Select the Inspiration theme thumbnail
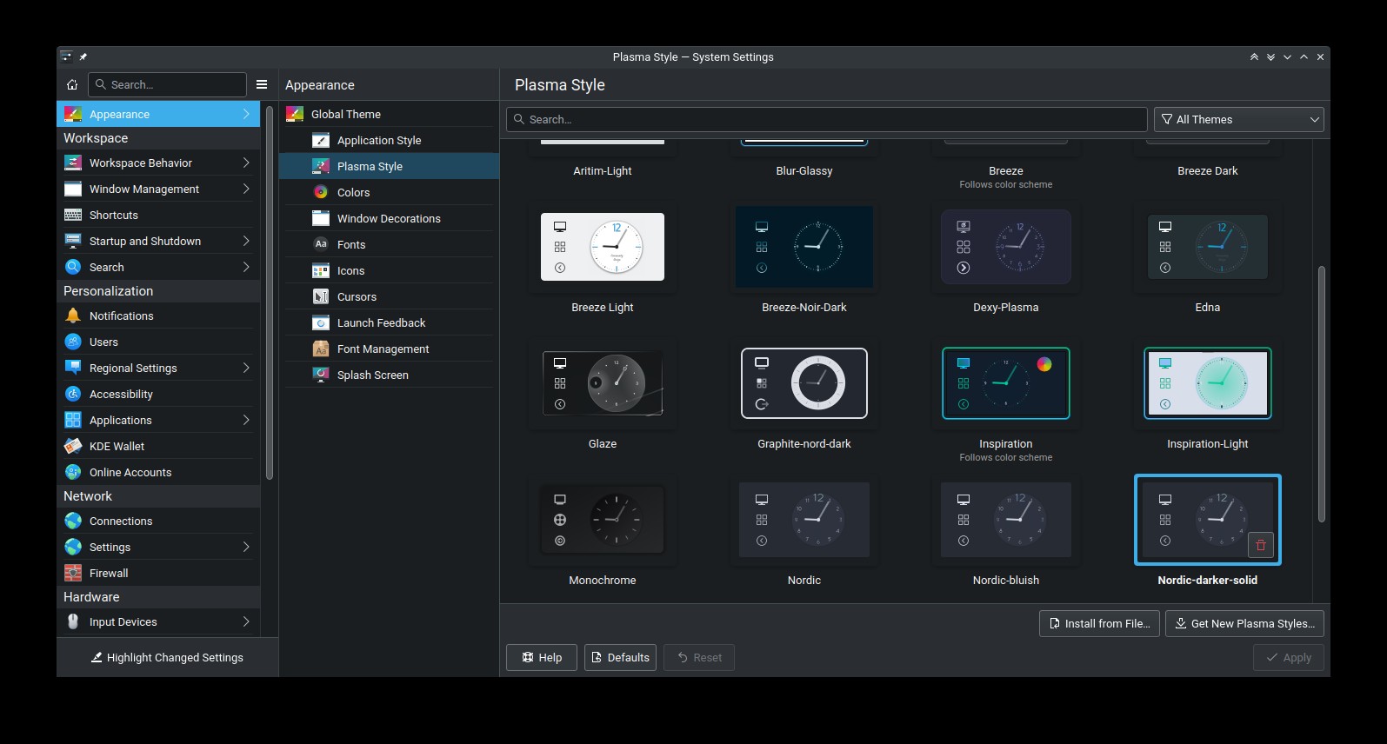Image resolution: width=1387 pixels, height=744 pixels. coord(1006,383)
